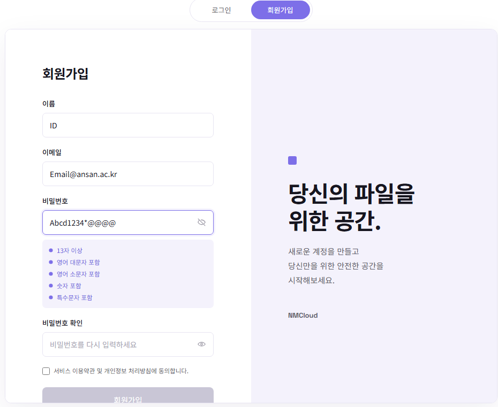The width and height of the screenshot is (498, 407).
Task: Click the purple square logo icon
Action: coord(292,160)
